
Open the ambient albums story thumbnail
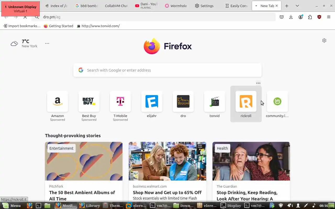(x=84, y=161)
